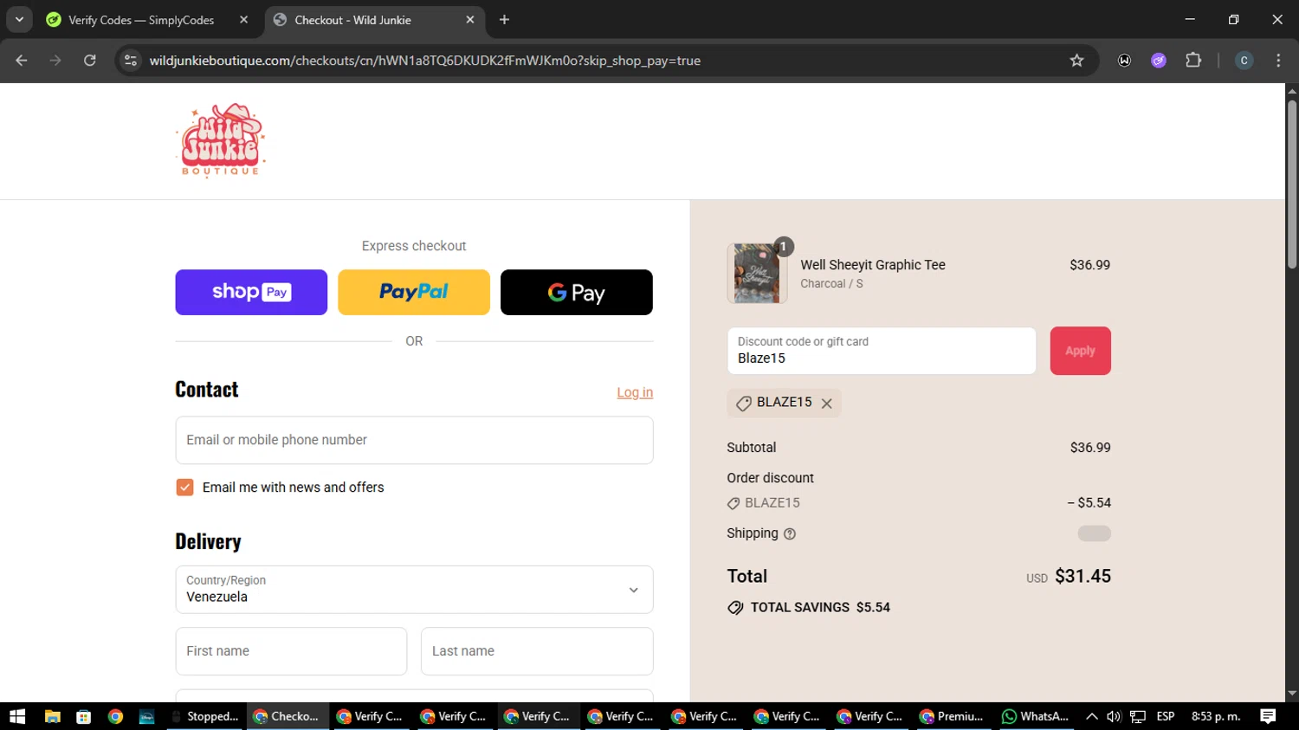Open the Windows Start menu
Screen dimensions: 1299x730
pyautogui.click(x=17, y=716)
